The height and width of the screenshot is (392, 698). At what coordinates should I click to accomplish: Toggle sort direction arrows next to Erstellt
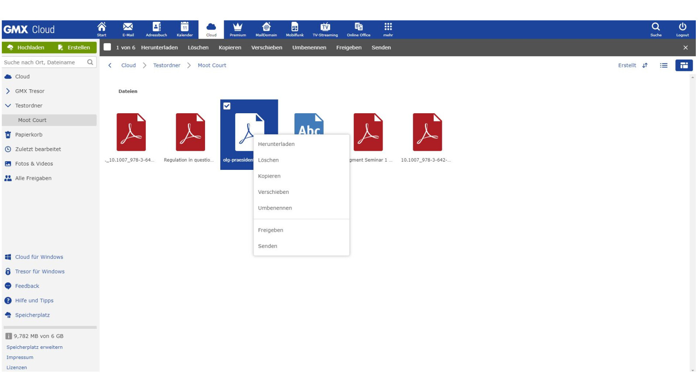[x=645, y=65]
